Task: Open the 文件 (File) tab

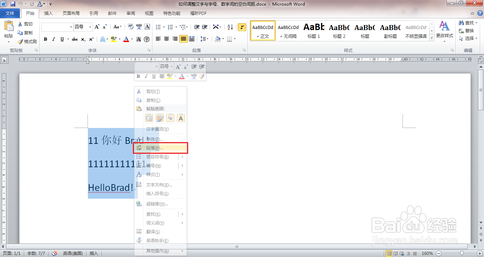Action: (x=10, y=13)
